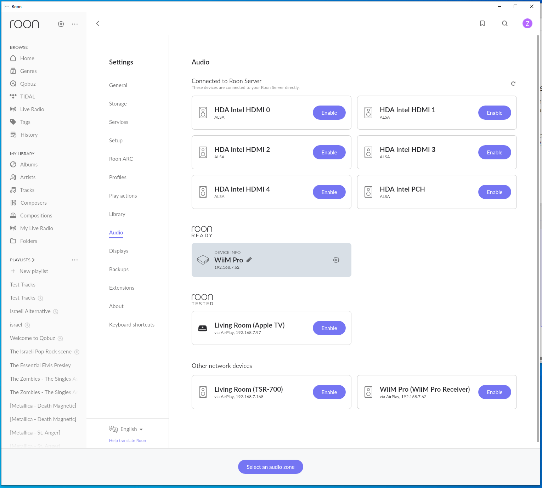Image resolution: width=542 pixels, height=488 pixels.
Task: Open TIDAL in the sidebar
Action: 22,96
